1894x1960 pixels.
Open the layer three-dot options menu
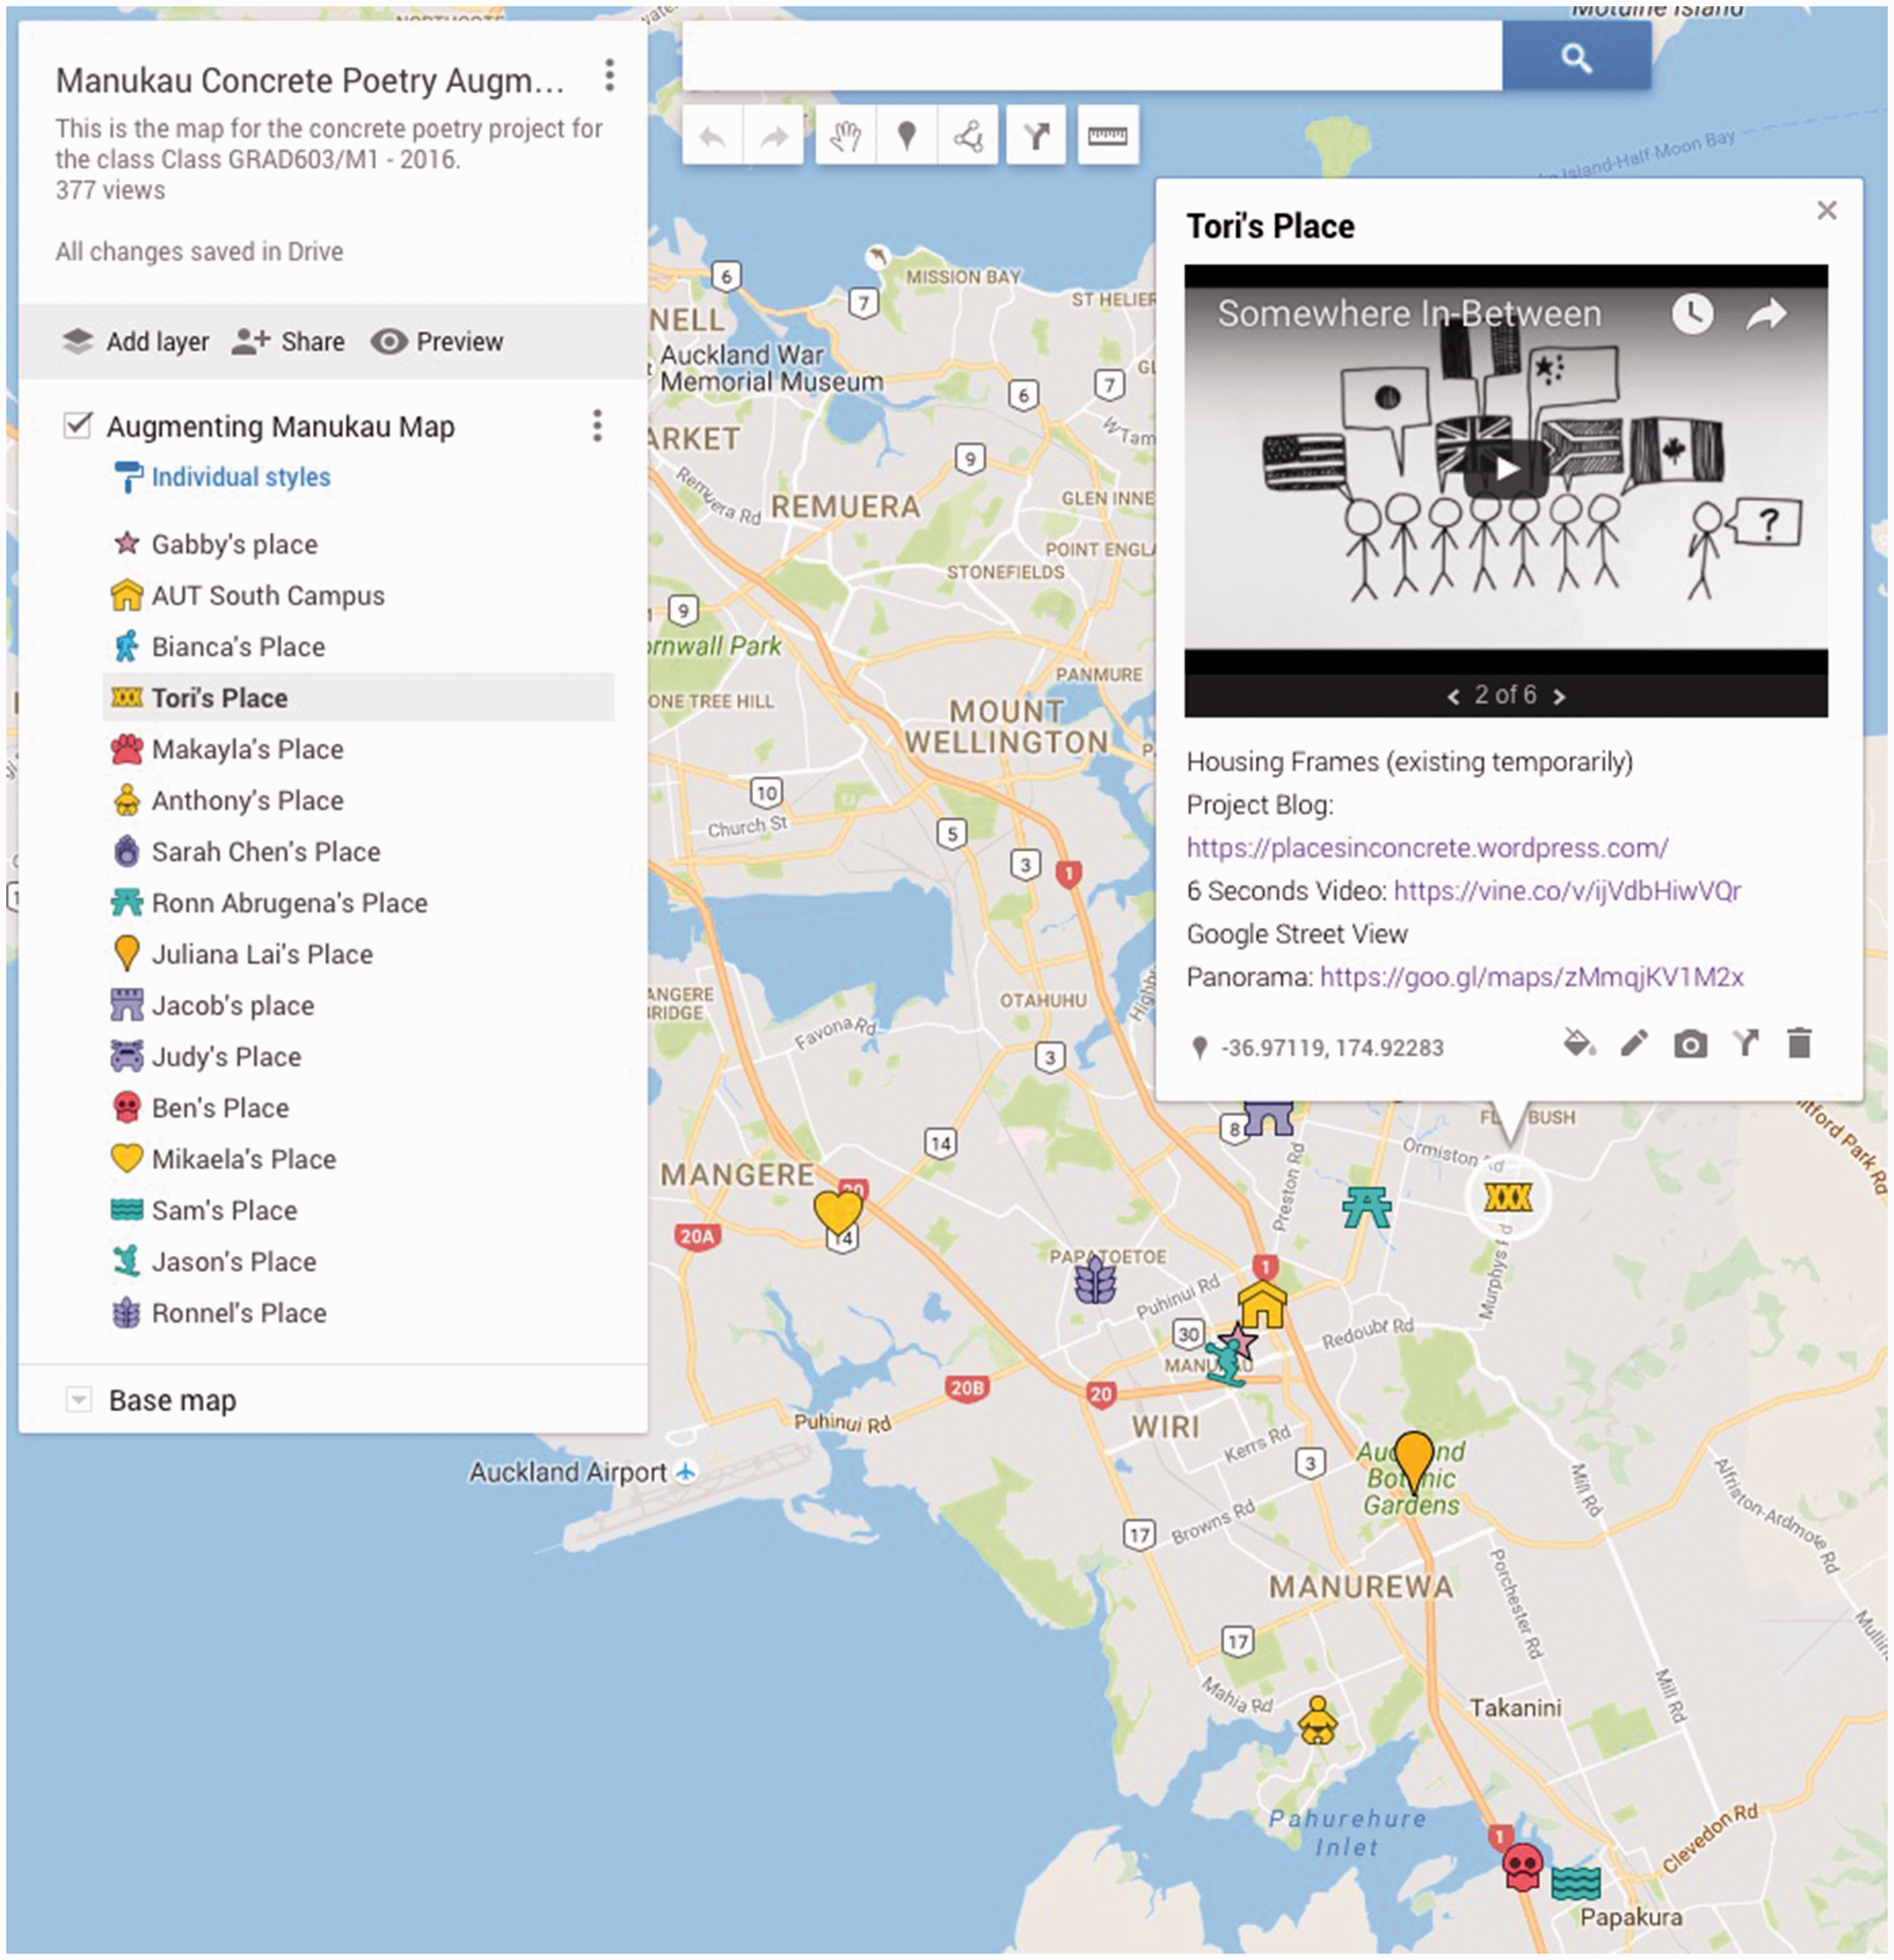coord(597,426)
